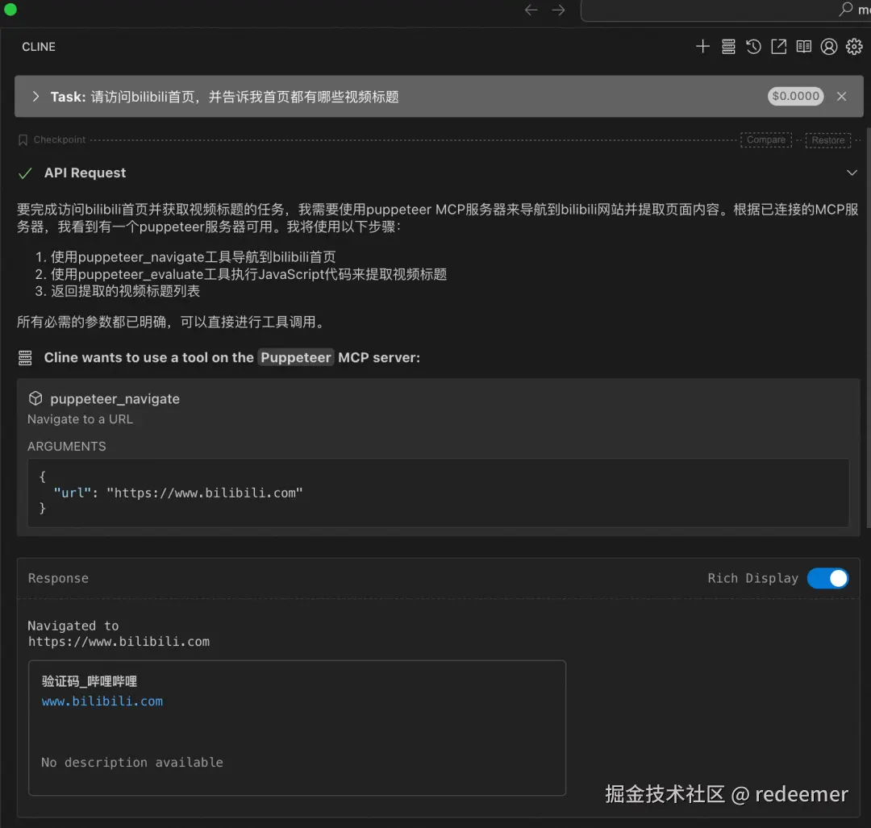Expand the Task header chevron
871x828 pixels.
pyautogui.click(x=35, y=96)
